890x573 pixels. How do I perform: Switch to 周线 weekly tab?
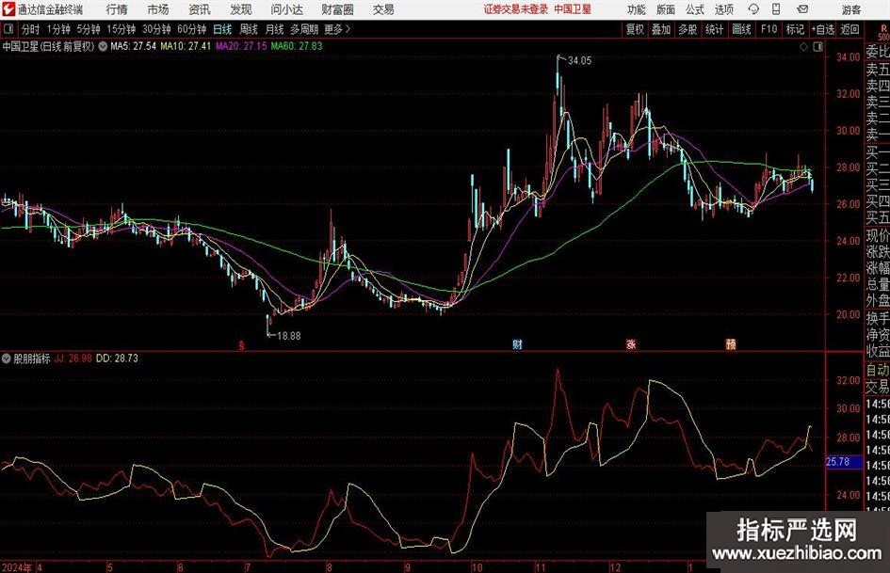(249, 29)
